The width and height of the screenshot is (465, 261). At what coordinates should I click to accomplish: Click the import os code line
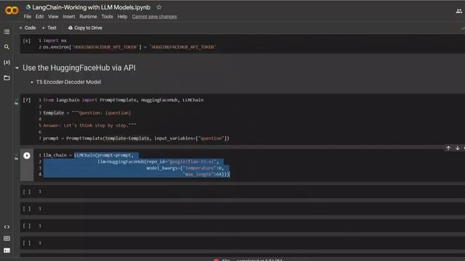pyautogui.click(x=55, y=41)
